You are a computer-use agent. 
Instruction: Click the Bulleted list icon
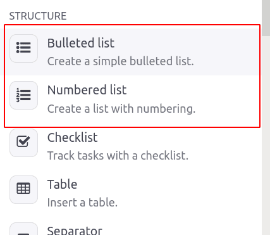point(23,49)
